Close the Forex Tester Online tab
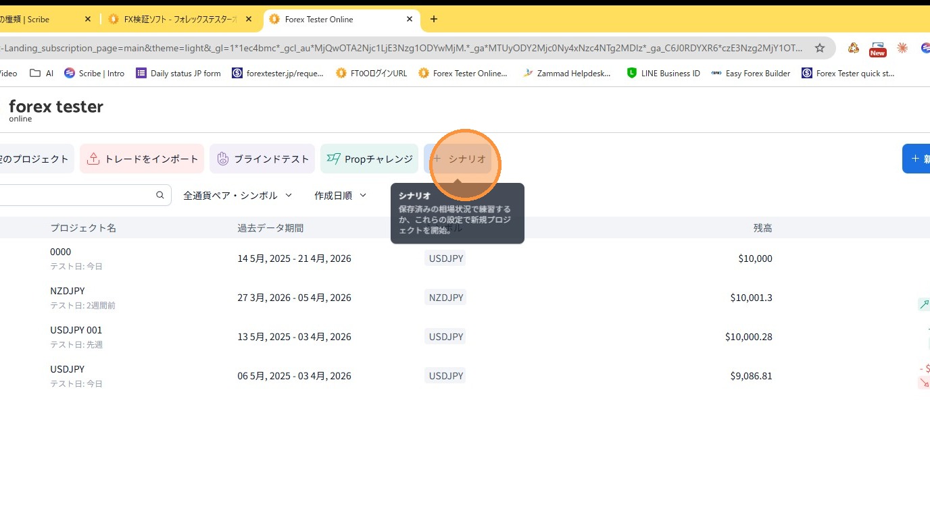 [409, 20]
